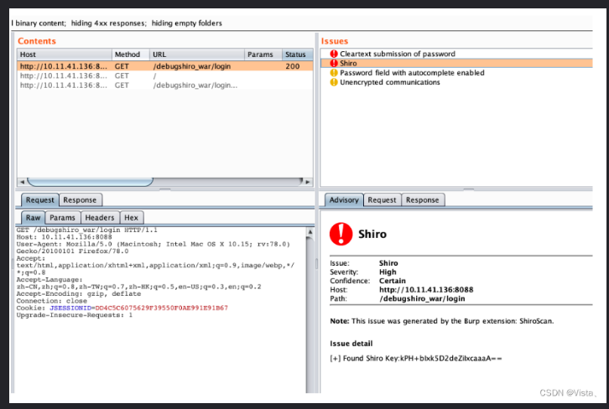Select Password field with autocomplete enabled issue
This screenshot has height=409, width=609.
click(456, 73)
